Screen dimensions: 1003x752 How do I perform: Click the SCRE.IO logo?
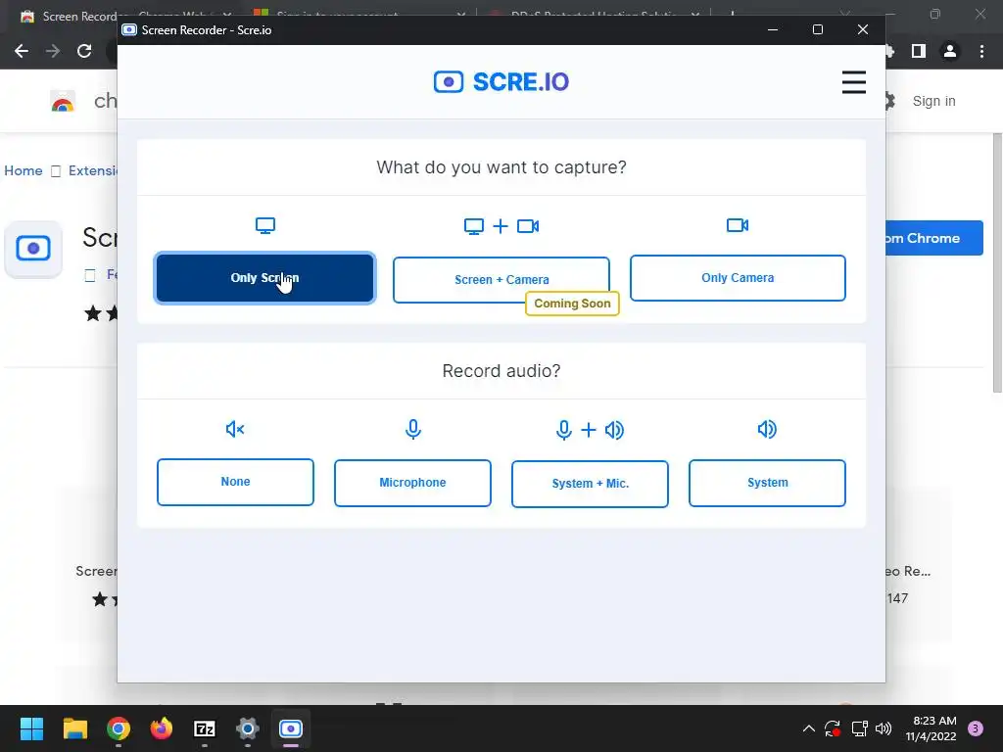[x=501, y=82]
